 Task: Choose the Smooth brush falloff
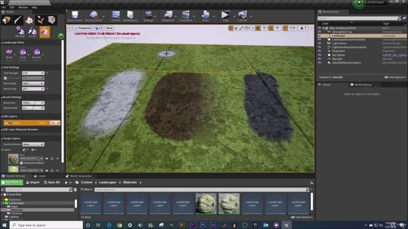coord(37,54)
